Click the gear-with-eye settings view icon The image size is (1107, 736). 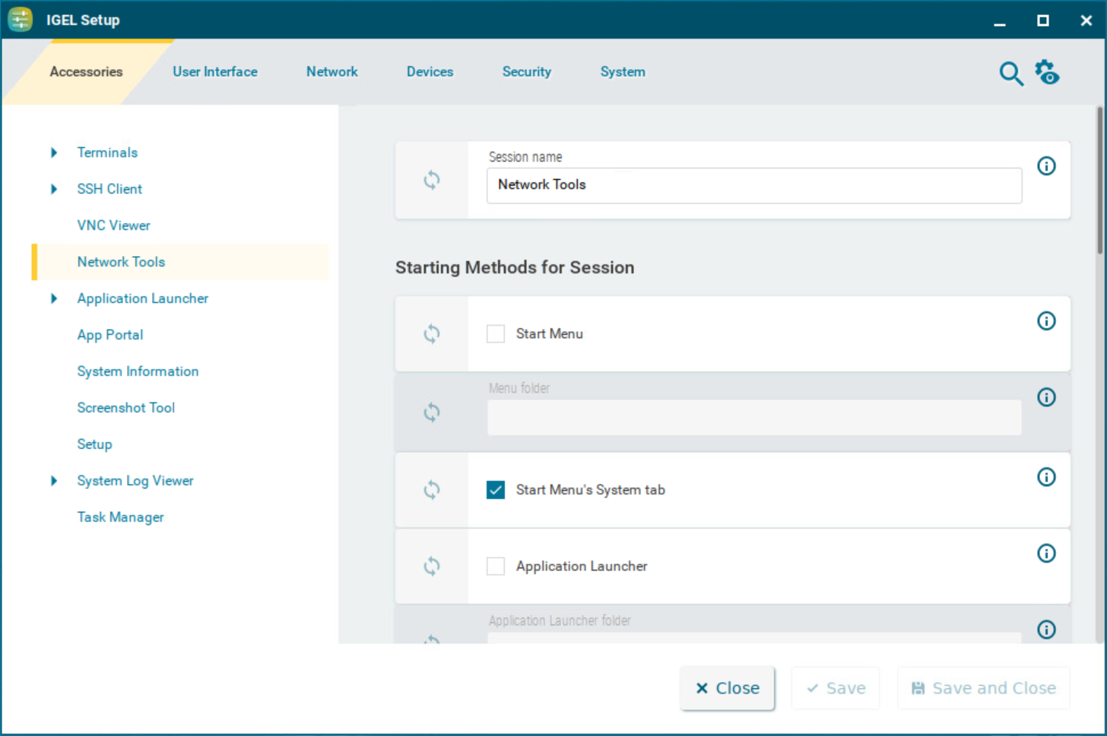pos(1047,73)
